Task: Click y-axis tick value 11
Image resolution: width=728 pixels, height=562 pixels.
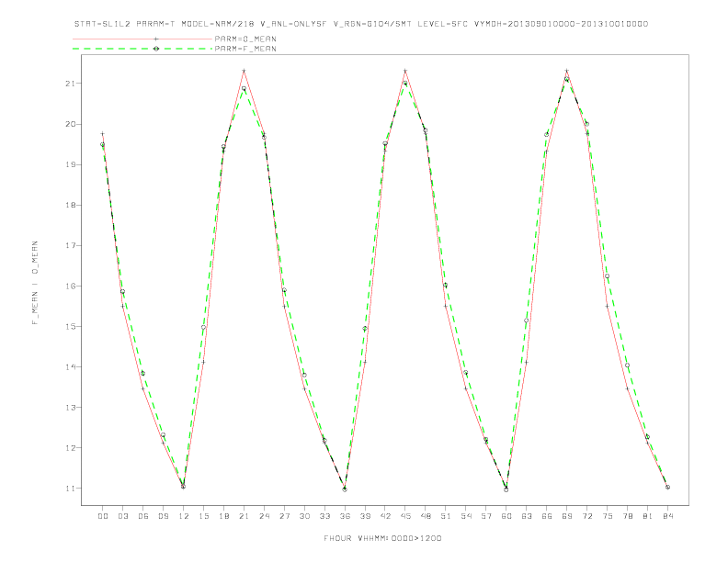Action: (x=71, y=489)
